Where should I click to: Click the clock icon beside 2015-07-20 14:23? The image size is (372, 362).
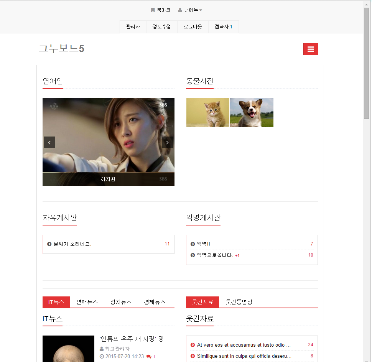click(x=102, y=357)
